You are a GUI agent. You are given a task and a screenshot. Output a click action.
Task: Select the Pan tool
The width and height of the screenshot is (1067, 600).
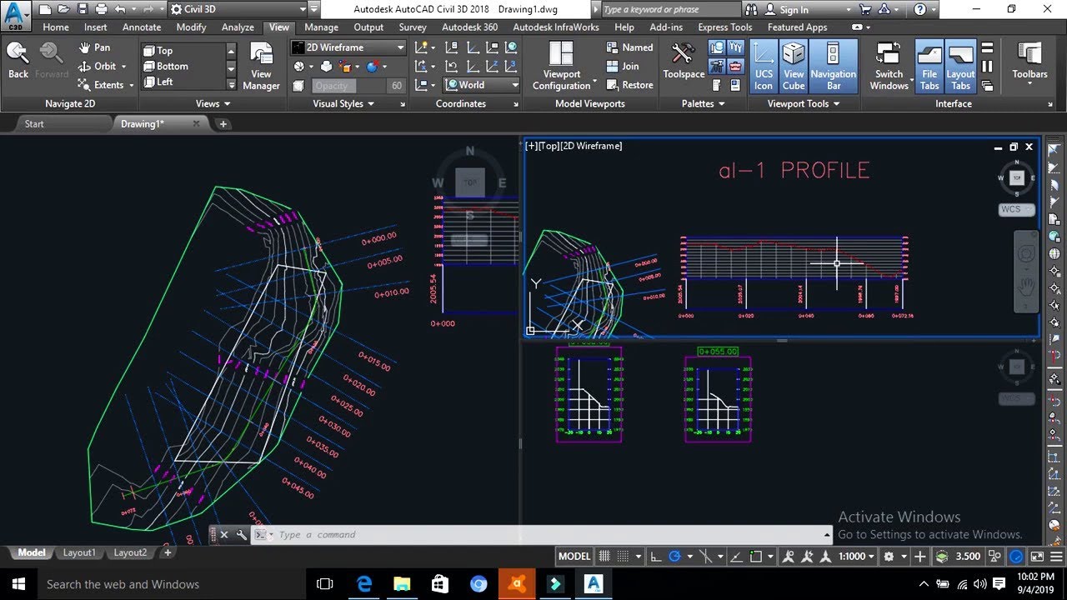tap(93, 47)
